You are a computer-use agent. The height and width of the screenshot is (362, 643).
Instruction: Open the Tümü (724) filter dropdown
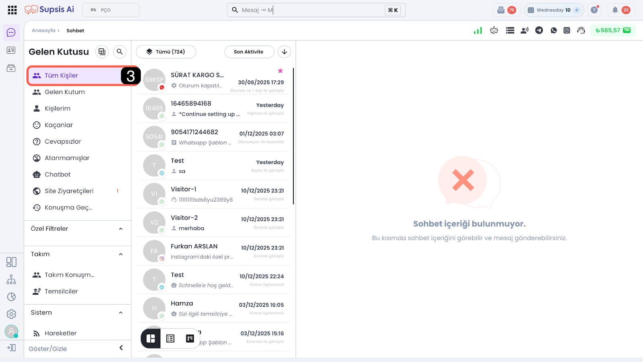(x=166, y=52)
